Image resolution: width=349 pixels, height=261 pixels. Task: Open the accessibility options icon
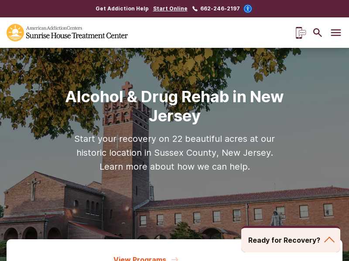[x=248, y=9]
